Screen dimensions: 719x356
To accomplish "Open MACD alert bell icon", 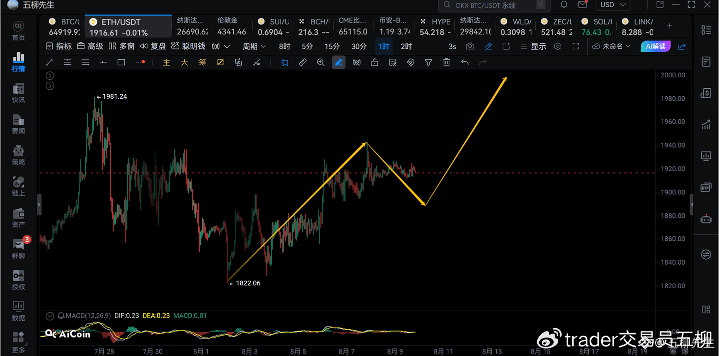I will tap(61, 316).
